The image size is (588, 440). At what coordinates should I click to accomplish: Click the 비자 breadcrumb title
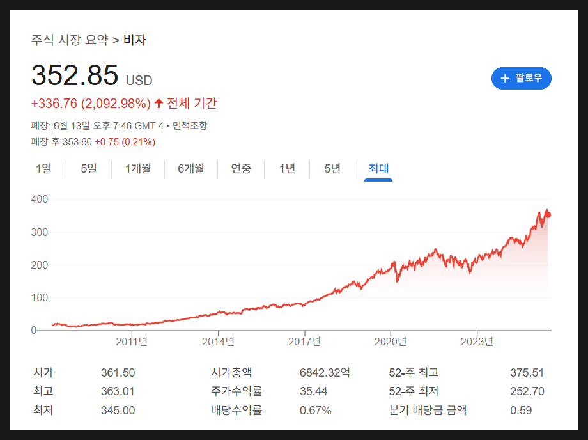[x=135, y=40]
